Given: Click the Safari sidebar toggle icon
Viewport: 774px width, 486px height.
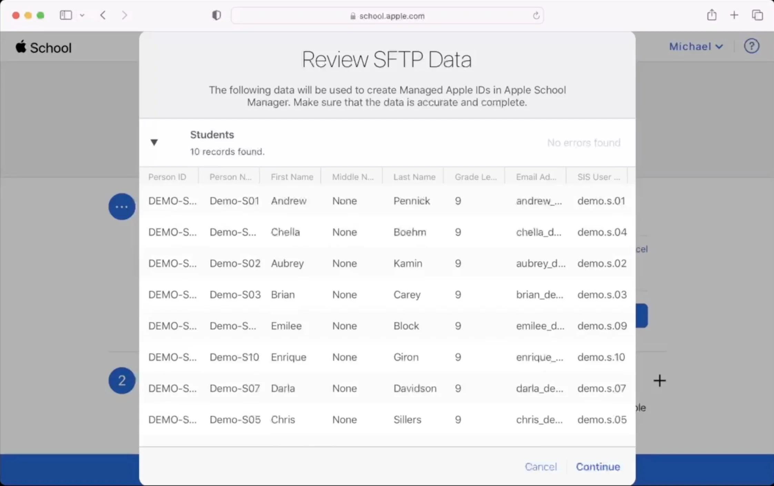Looking at the screenshot, I should pos(66,15).
